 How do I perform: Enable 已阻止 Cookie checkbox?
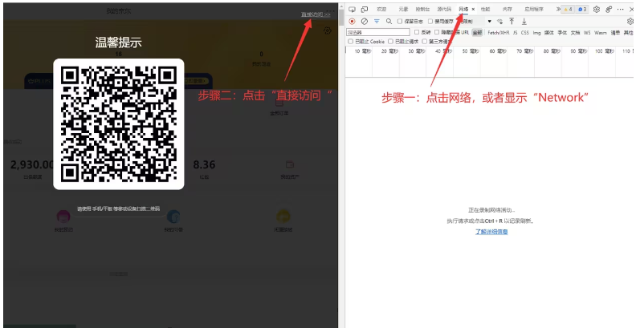pos(350,42)
